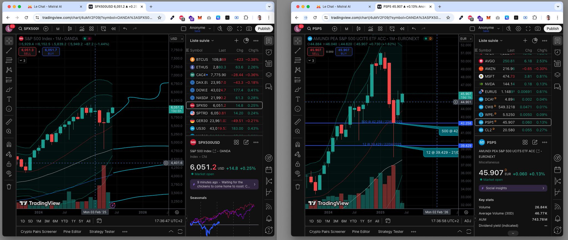Viewport: 568px width, 240px height.
Task: Open chart settings gear in the PSP5 window
Action: (518, 29)
